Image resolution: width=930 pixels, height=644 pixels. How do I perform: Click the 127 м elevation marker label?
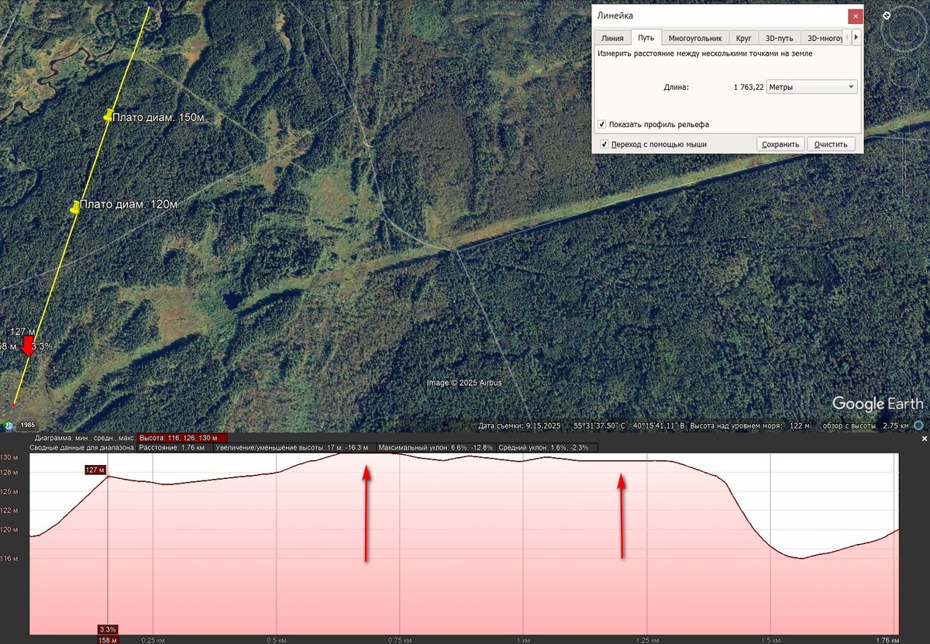tap(95, 470)
